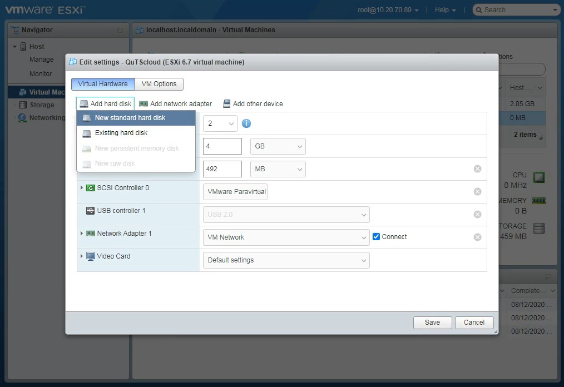This screenshot has width=564, height=387.
Task: Click the STORAGE icon in background panel
Action: click(539, 229)
